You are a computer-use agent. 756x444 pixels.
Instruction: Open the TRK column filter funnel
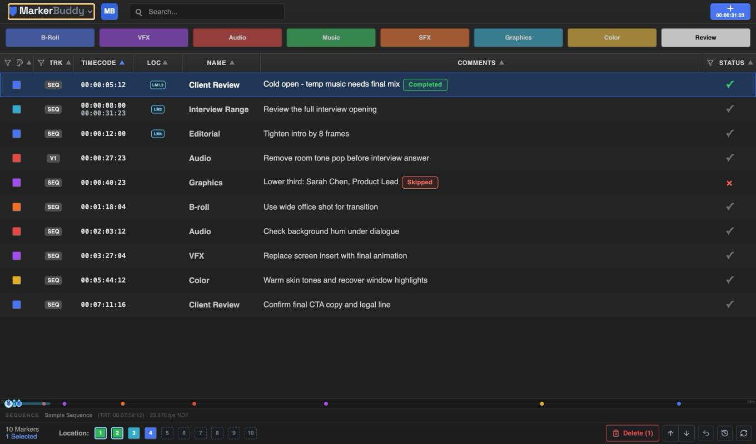[x=41, y=63]
